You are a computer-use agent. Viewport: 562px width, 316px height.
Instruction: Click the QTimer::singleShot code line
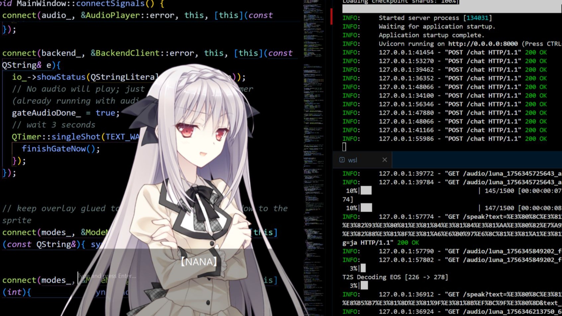[76, 137]
